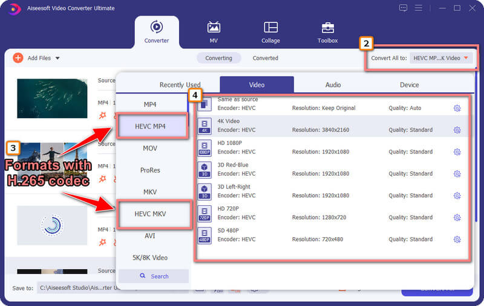Select the Video format tab
Viewport: 484px width, 306px height.
pos(257,84)
